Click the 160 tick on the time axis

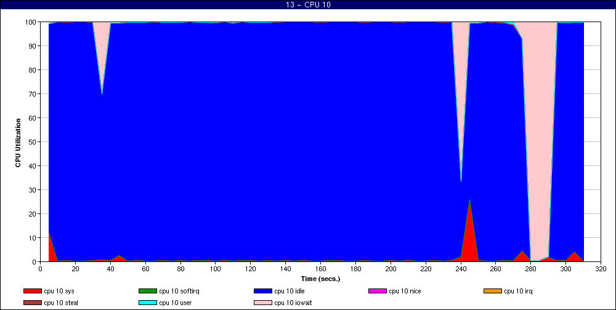click(320, 269)
